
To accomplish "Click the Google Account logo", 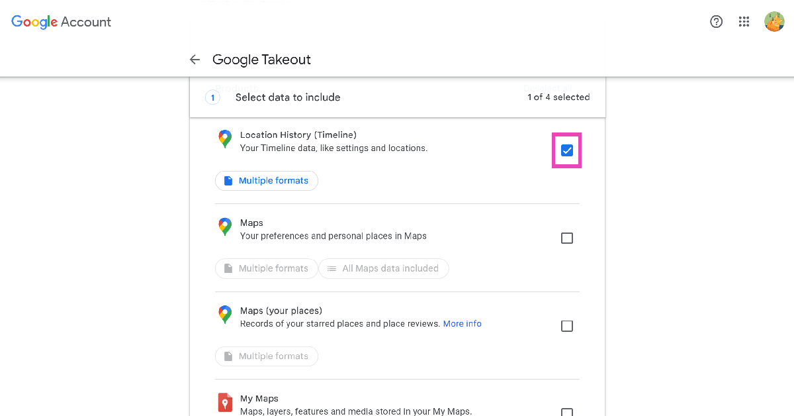I will (62, 22).
